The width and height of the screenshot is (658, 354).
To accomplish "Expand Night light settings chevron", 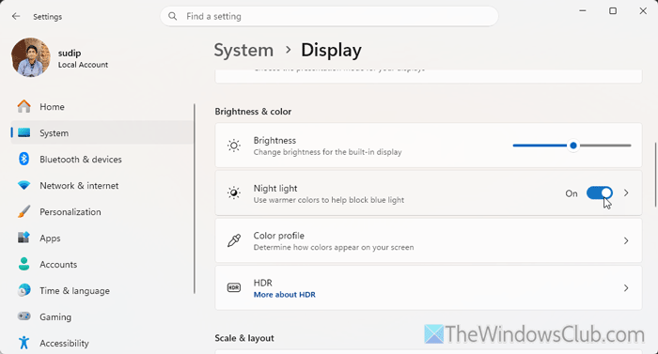I will point(626,192).
